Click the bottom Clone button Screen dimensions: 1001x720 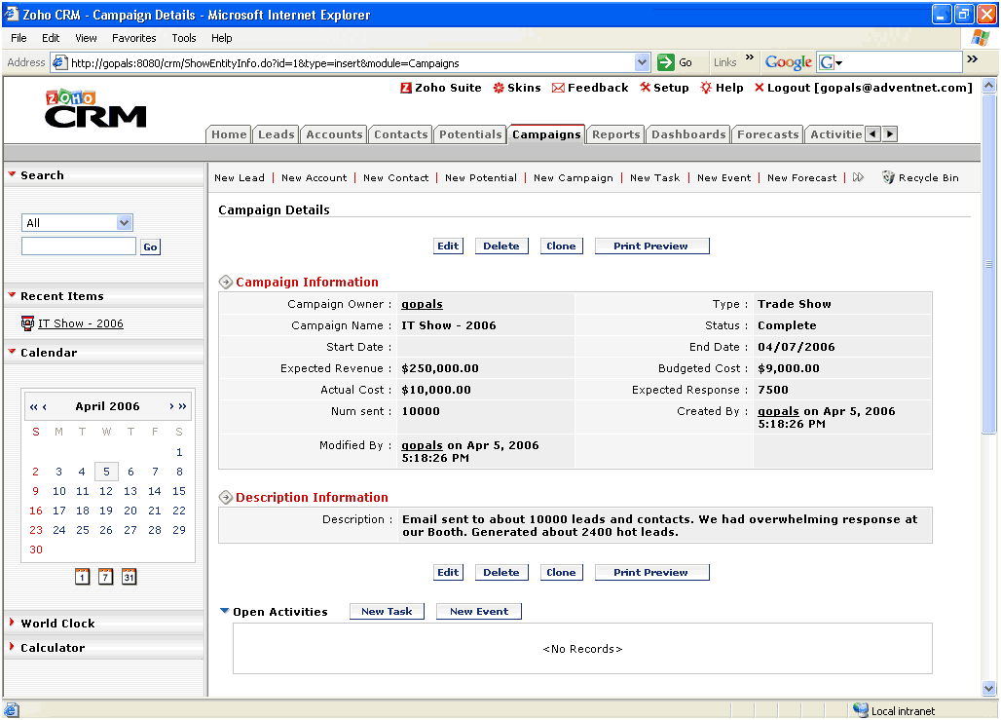561,573
